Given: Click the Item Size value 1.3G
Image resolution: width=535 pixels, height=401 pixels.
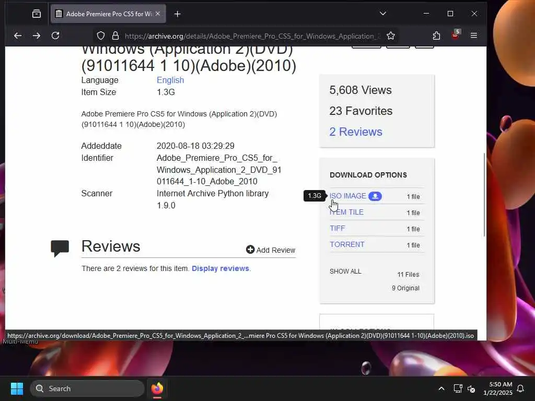Looking at the screenshot, I should pos(166,92).
